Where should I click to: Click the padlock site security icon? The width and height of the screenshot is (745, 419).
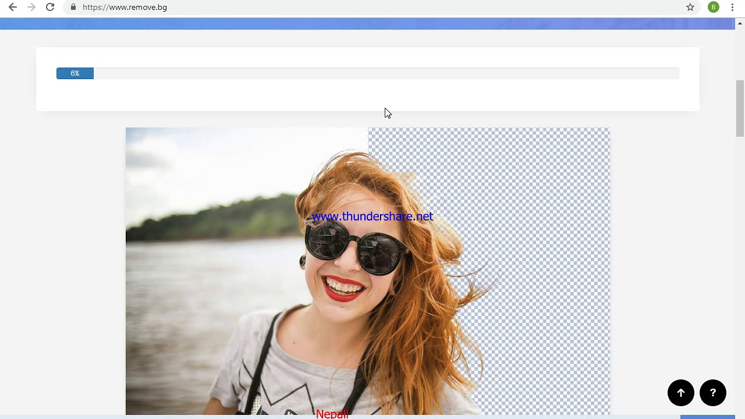73,7
